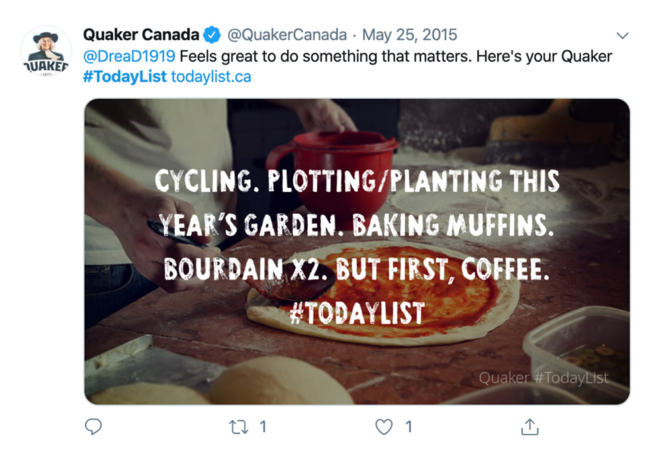Expand the tweet options chevron

622,35
